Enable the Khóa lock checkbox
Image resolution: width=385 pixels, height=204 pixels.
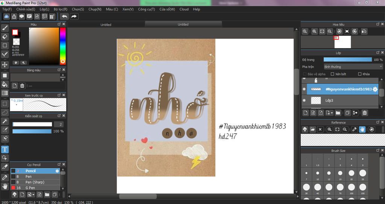(x=360, y=74)
